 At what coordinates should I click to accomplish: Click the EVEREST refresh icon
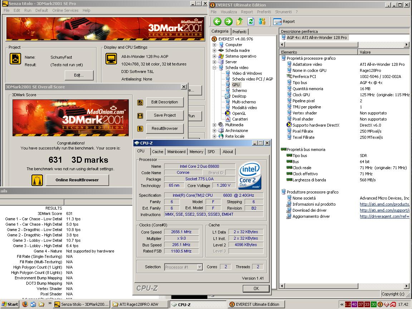coord(251,21)
